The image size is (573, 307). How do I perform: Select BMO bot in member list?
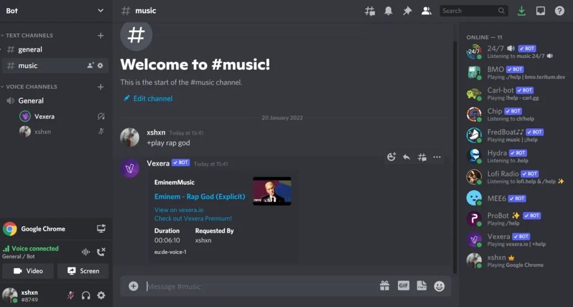tap(516, 73)
